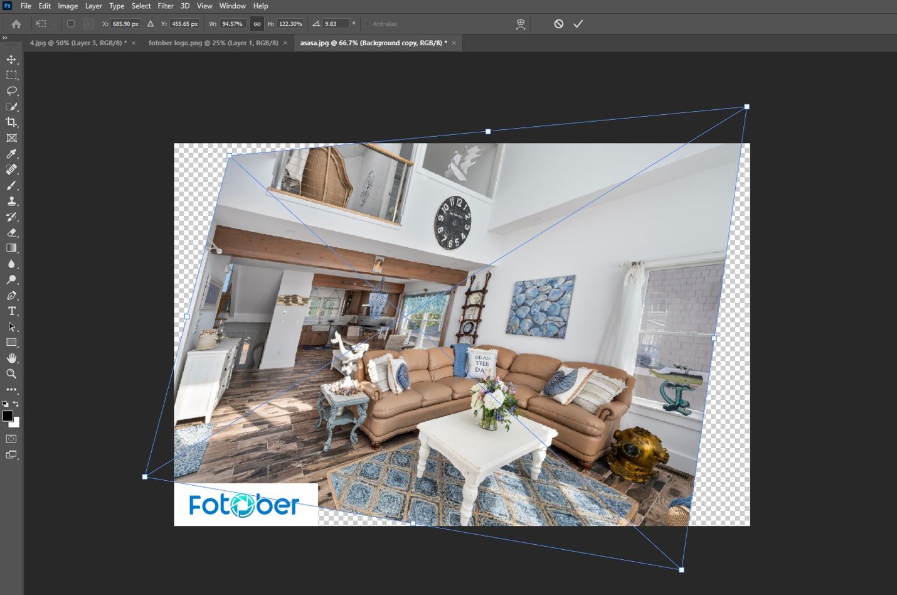Select the Zoom tool
Screen dimensions: 897x595
[x=11, y=374]
